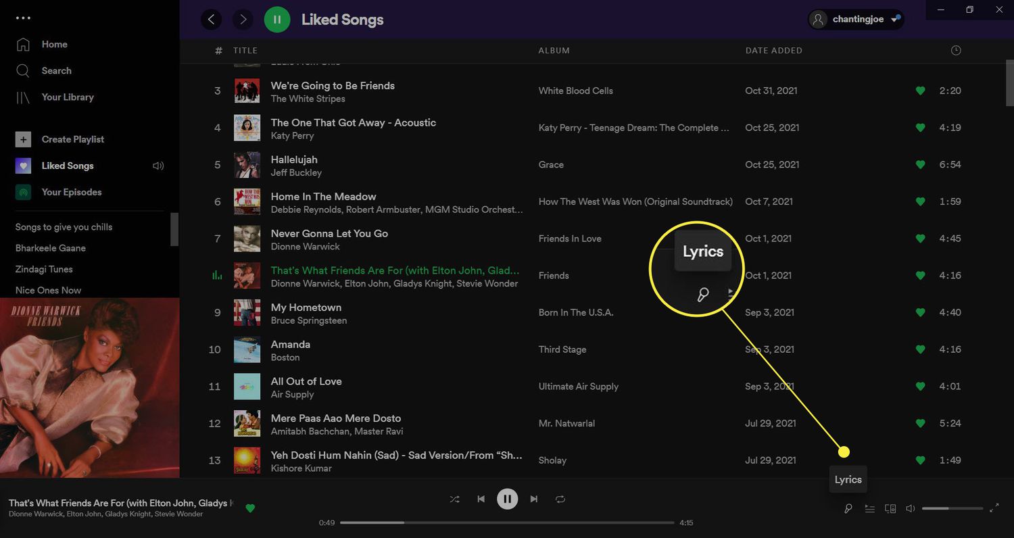Image resolution: width=1014 pixels, height=538 pixels.
Task: Click White Stripes album thumbnail
Action: tap(247, 91)
